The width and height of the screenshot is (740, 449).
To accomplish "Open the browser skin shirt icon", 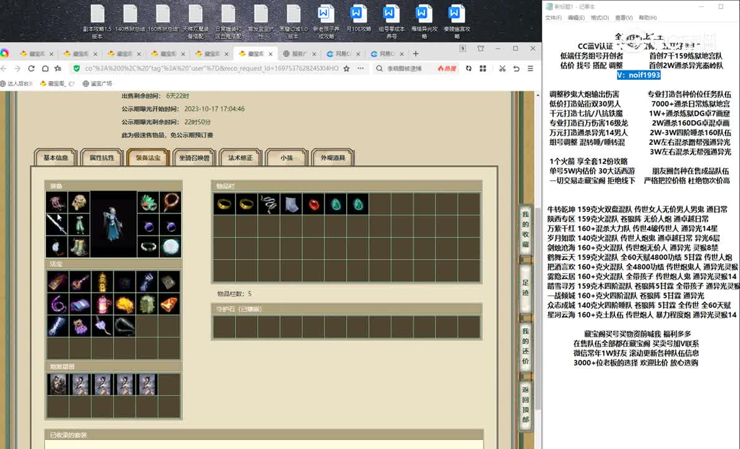I will pos(480,49).
